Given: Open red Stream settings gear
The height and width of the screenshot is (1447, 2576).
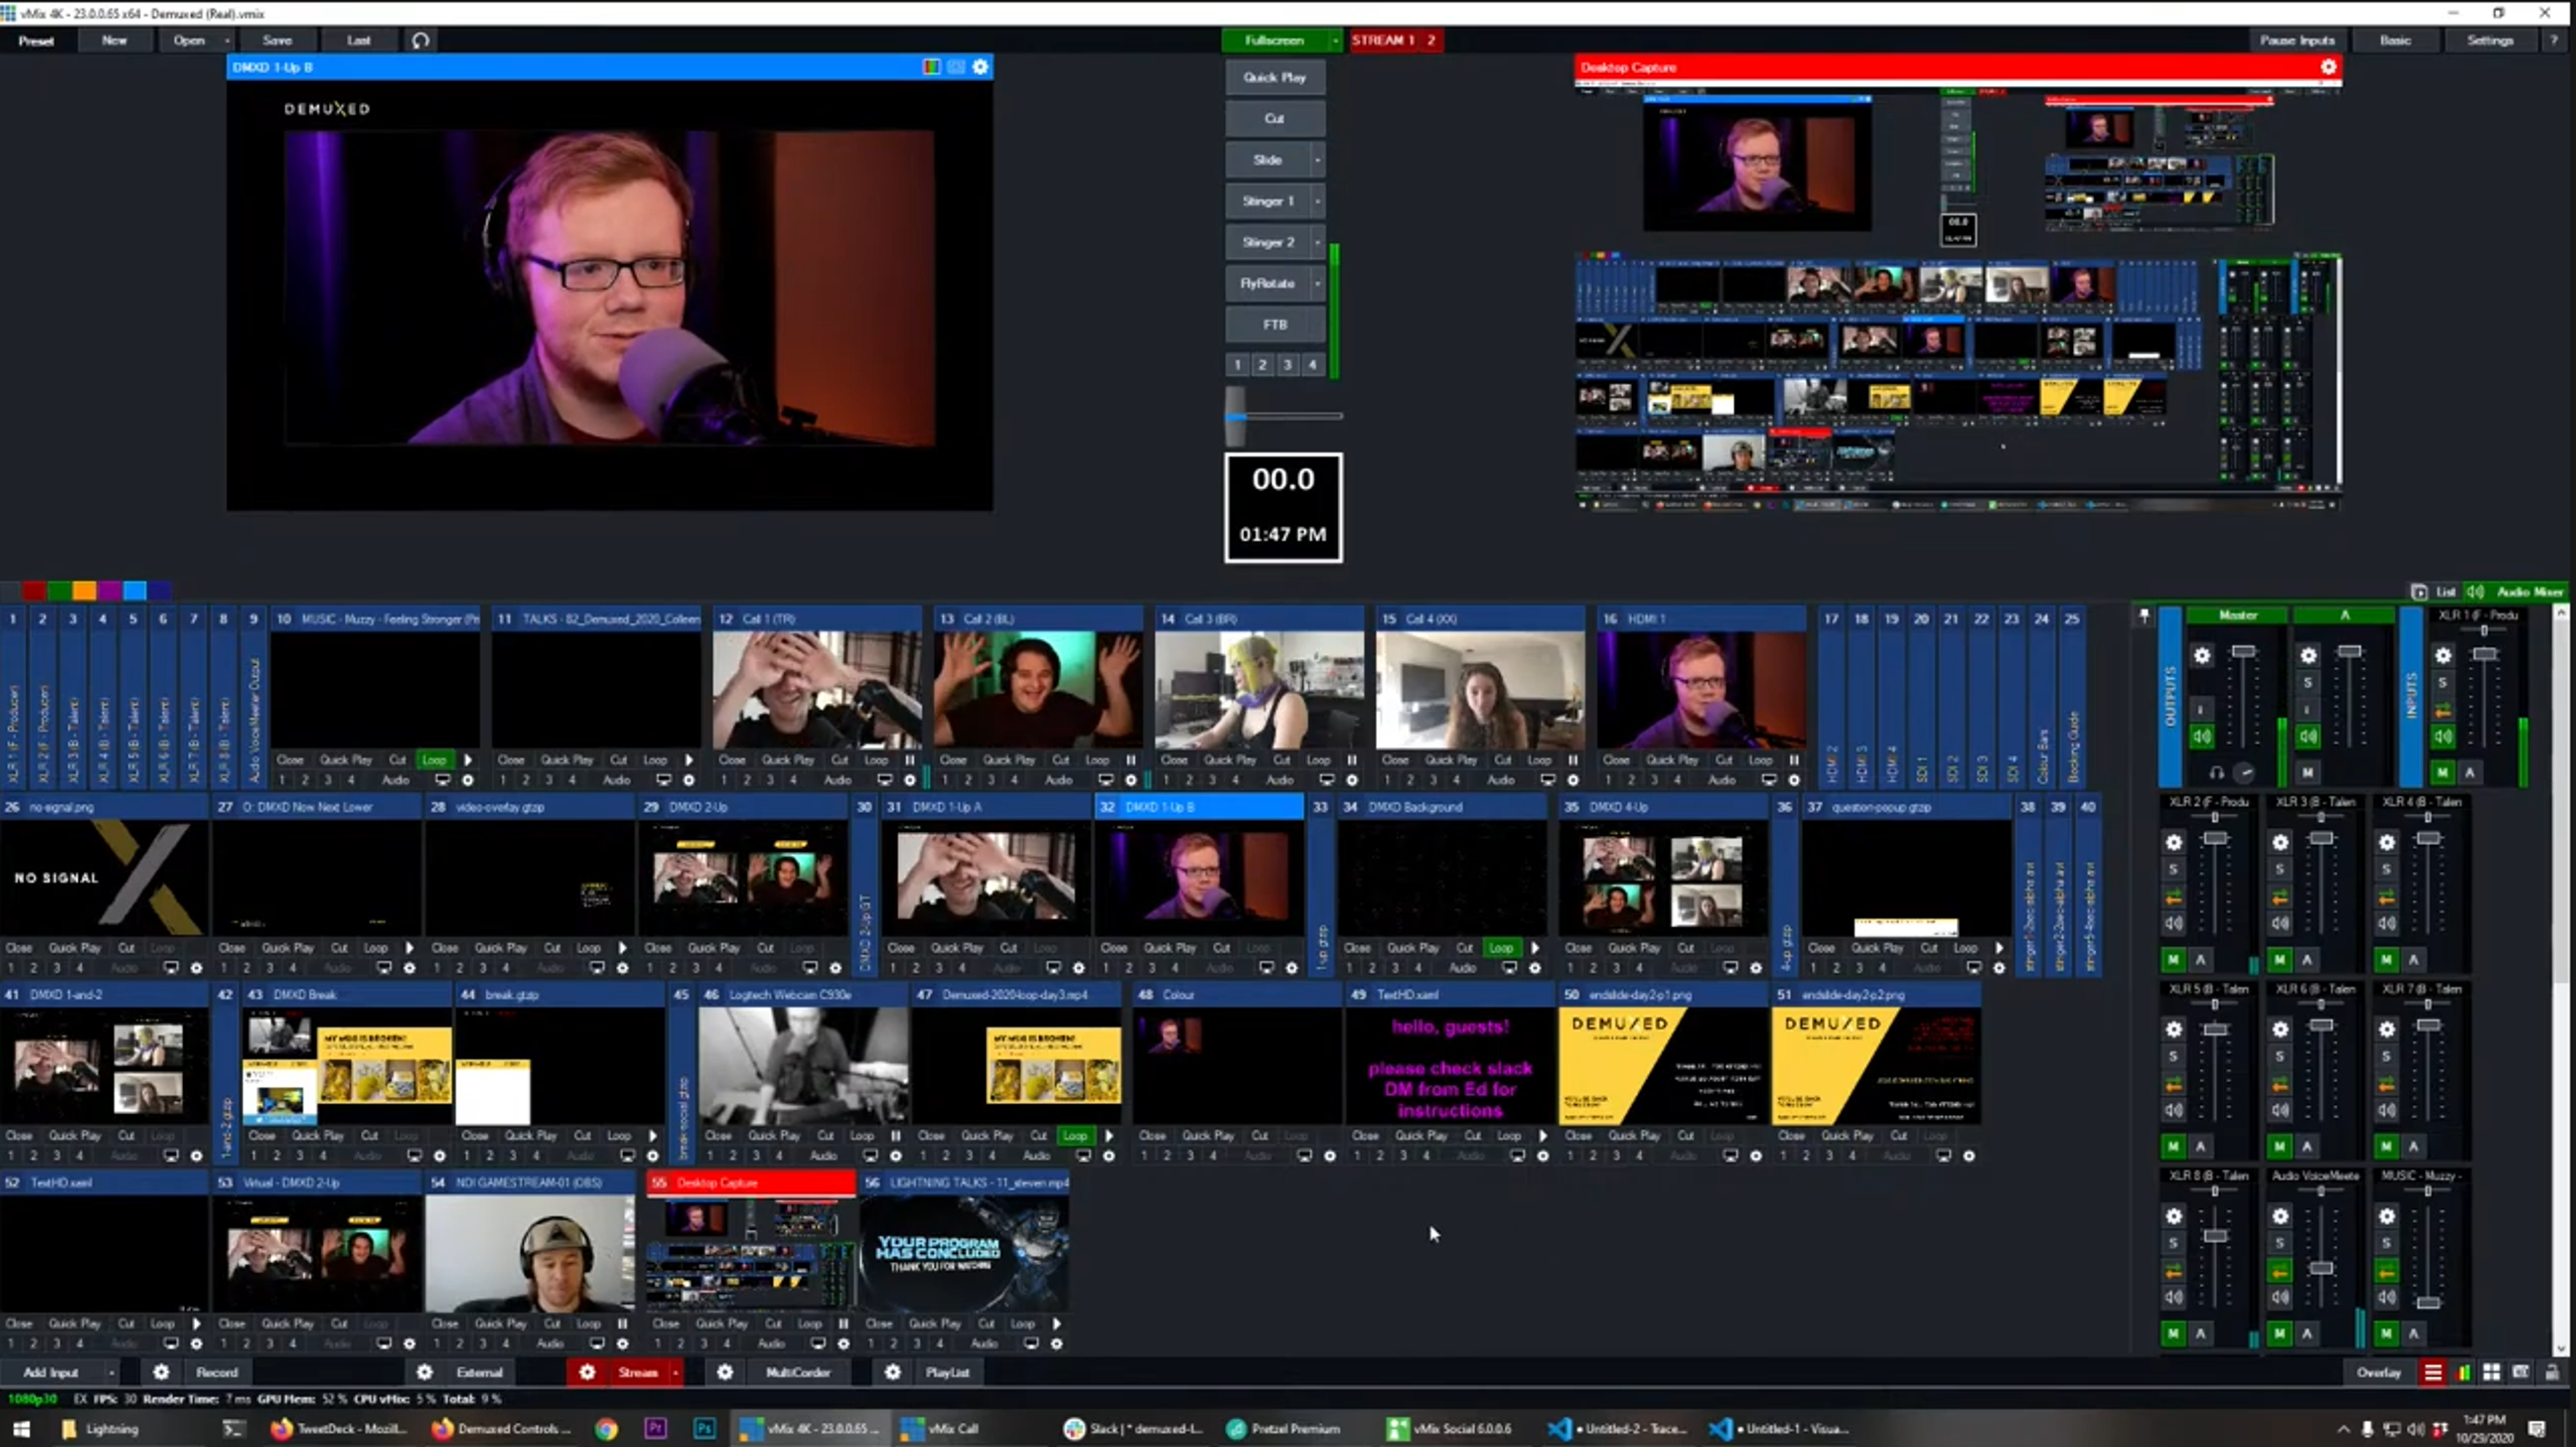Looking at the screenshot, I should 587,1372.
